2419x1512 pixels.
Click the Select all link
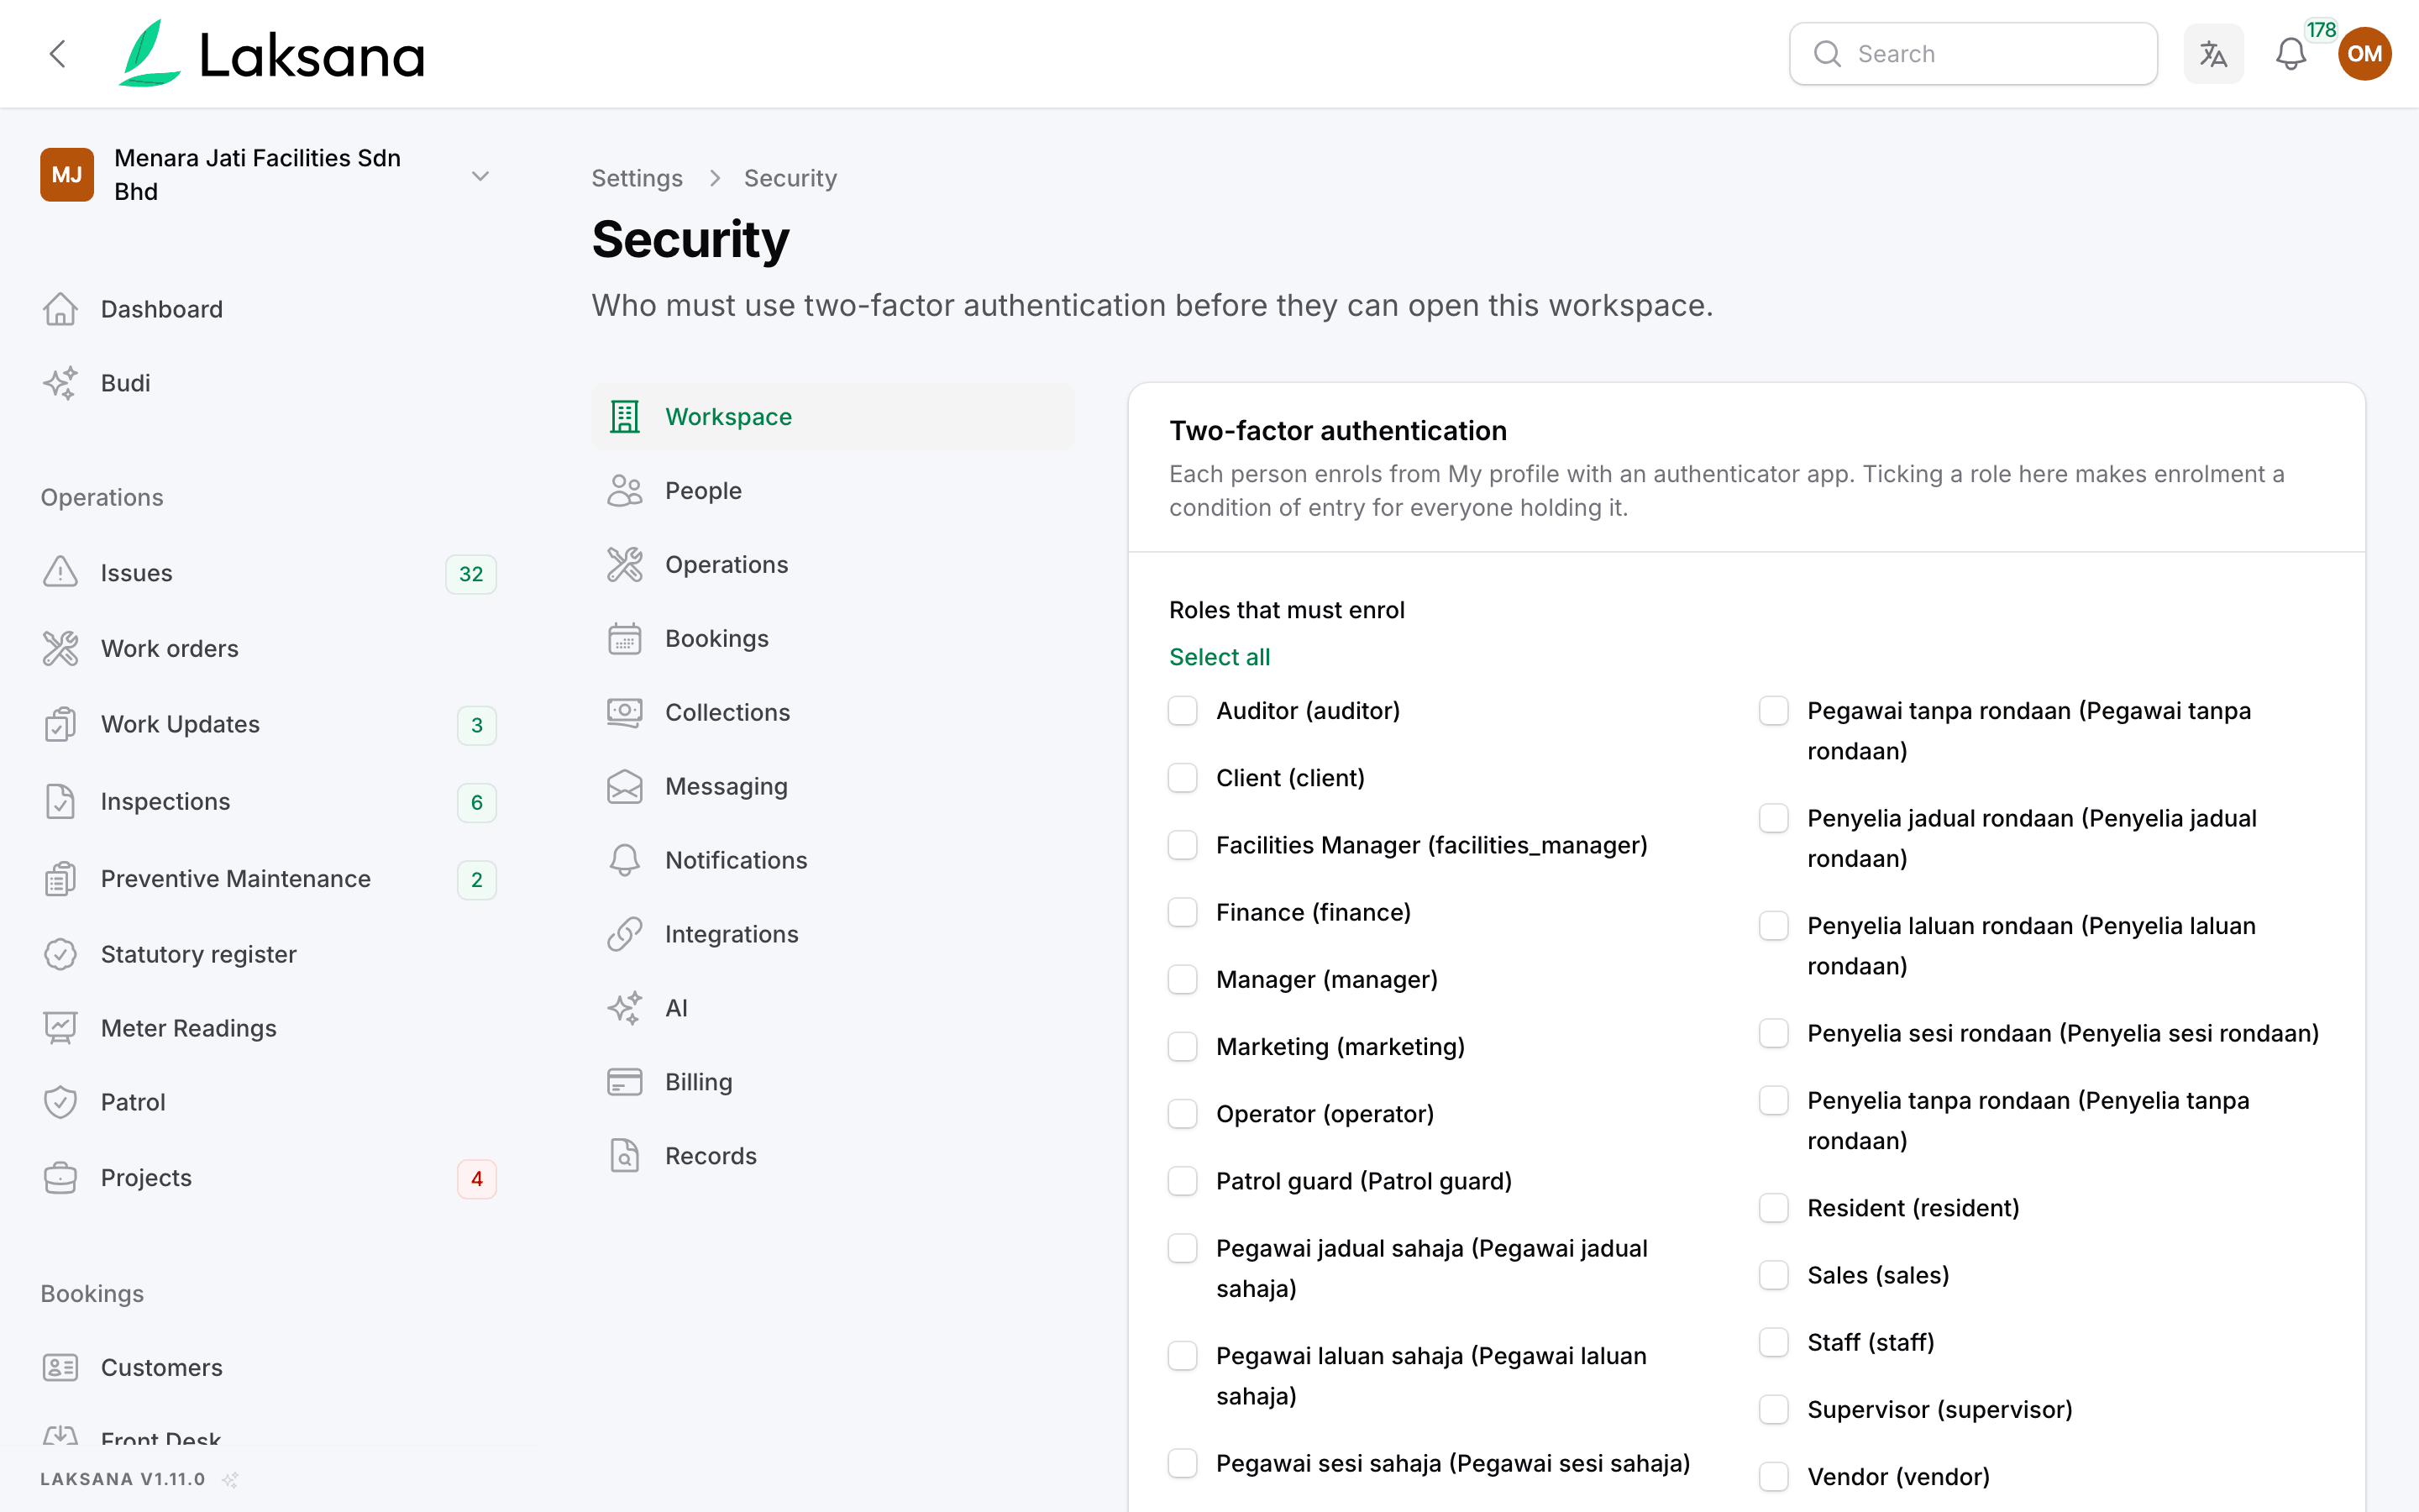(x=1220, y=657)
